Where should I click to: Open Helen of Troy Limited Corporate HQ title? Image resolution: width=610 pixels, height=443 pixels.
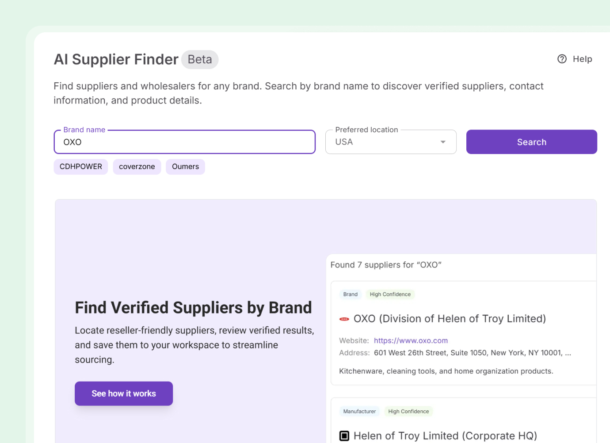pyautogui.click(x=445, y=436)
